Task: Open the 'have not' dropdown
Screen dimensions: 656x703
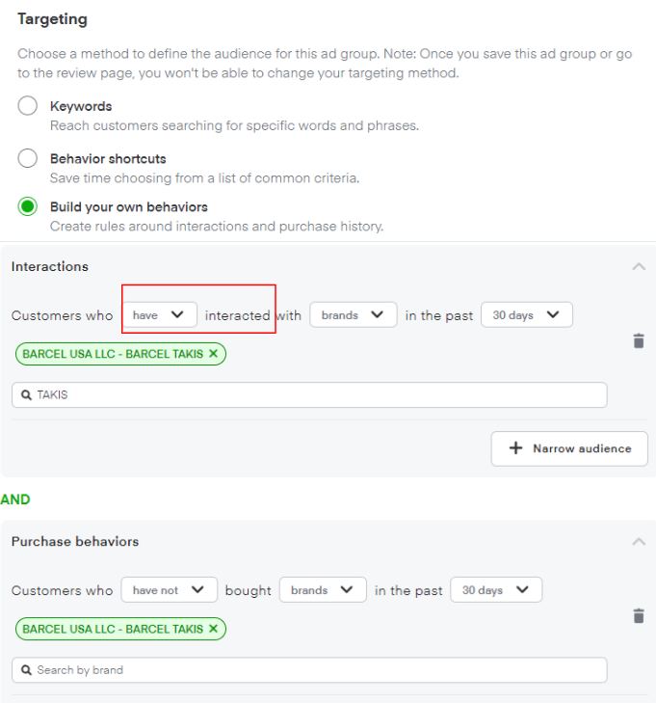Action: pos(169,590)
